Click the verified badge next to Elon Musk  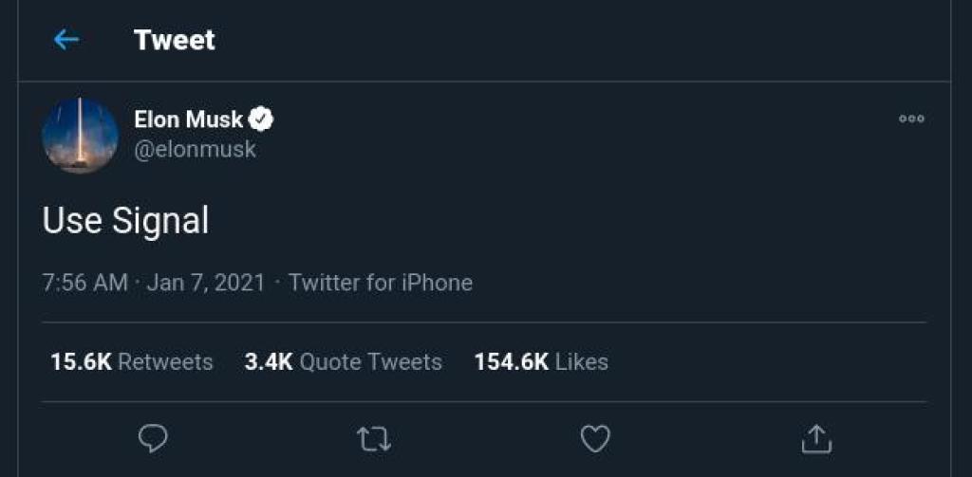tap(262, 119)
